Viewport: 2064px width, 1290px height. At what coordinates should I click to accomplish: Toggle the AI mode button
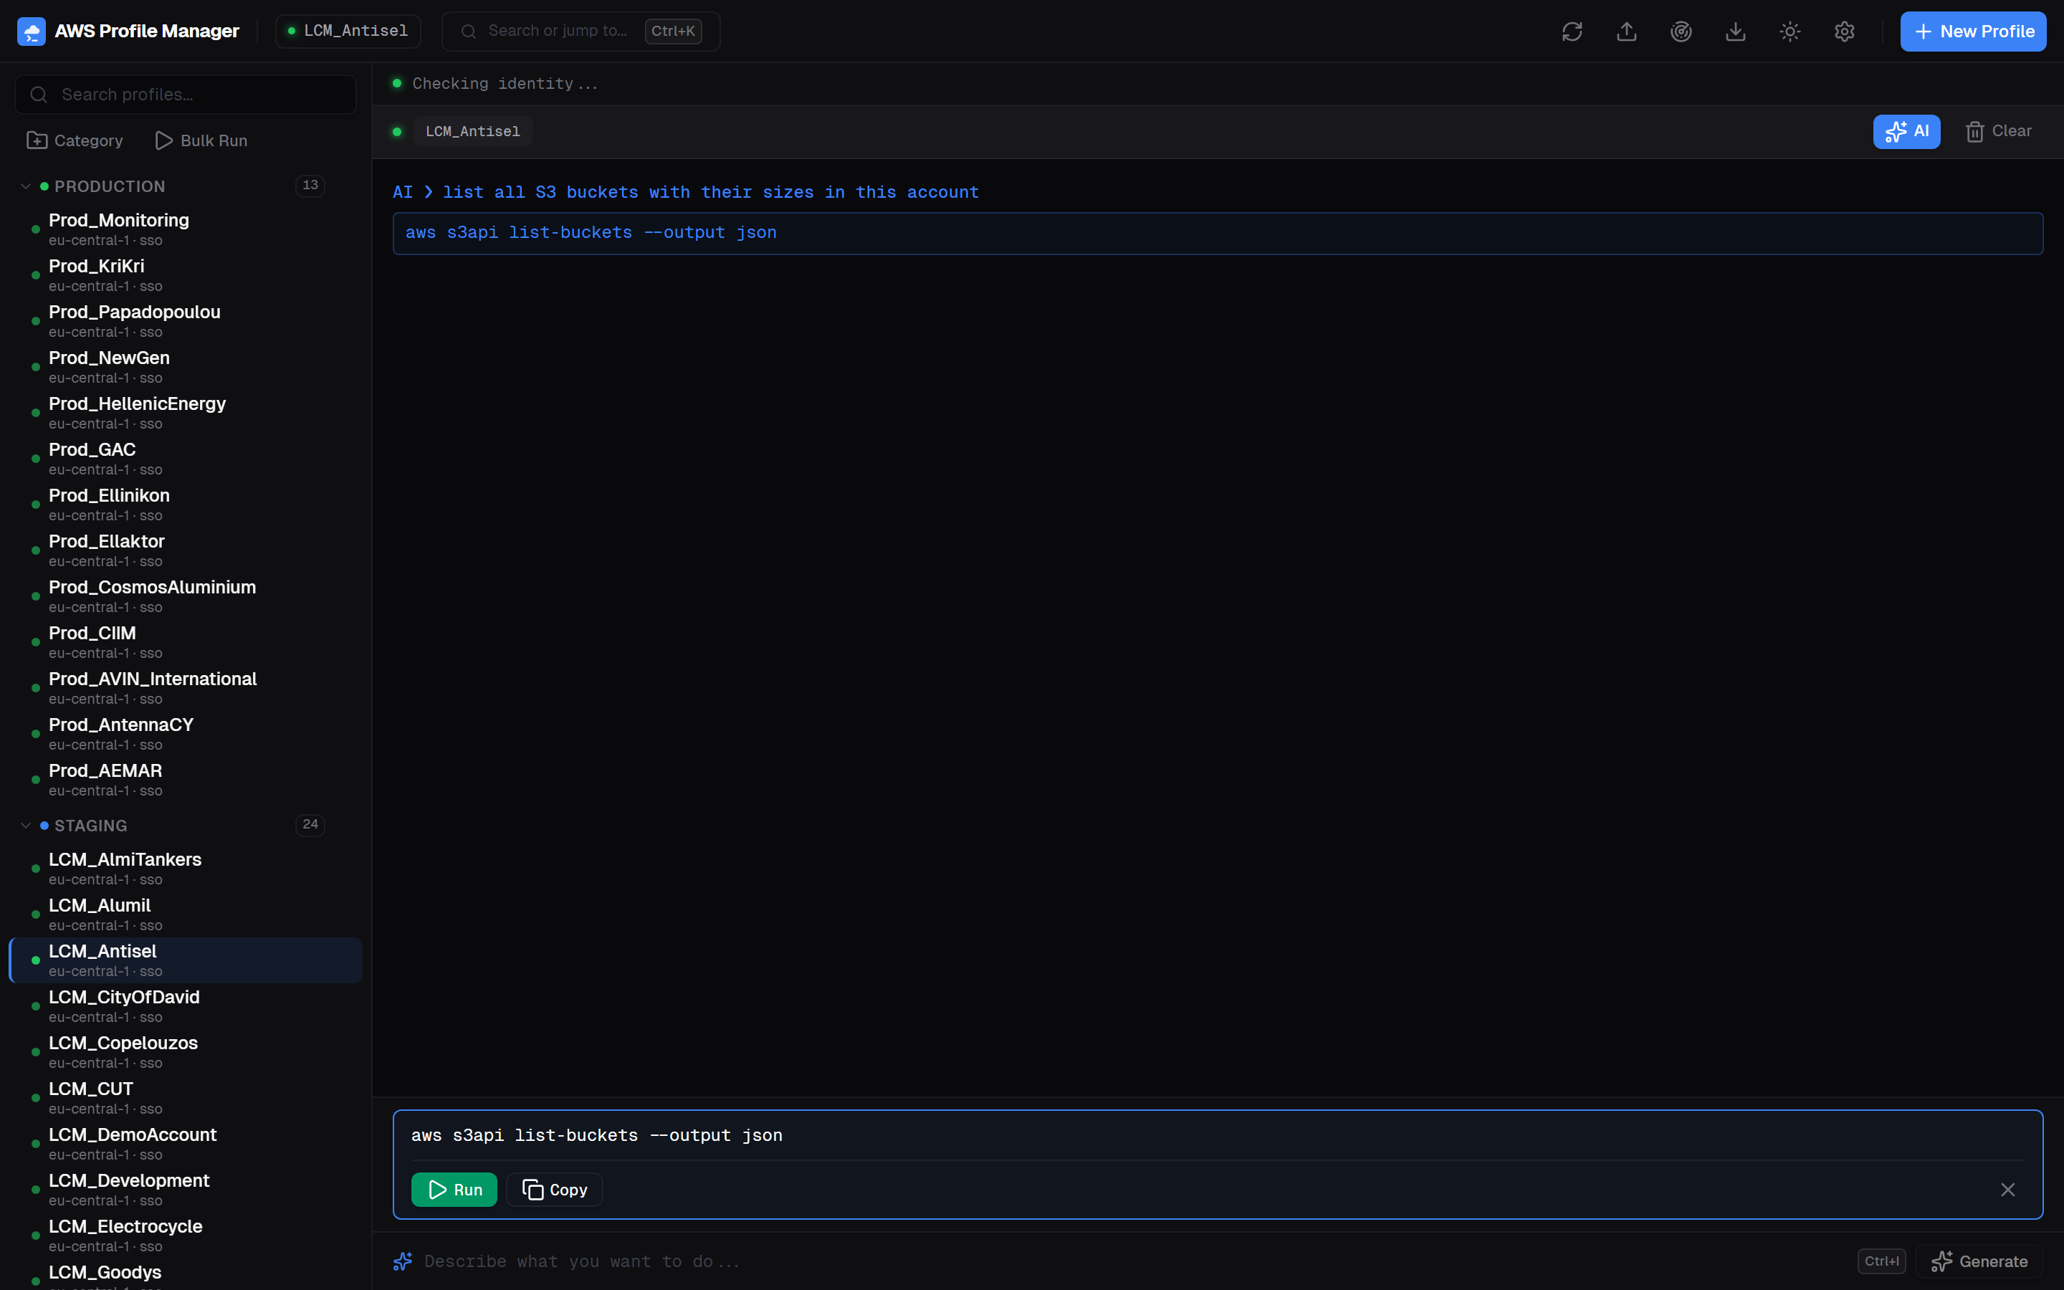click(x=1907, y=130)
